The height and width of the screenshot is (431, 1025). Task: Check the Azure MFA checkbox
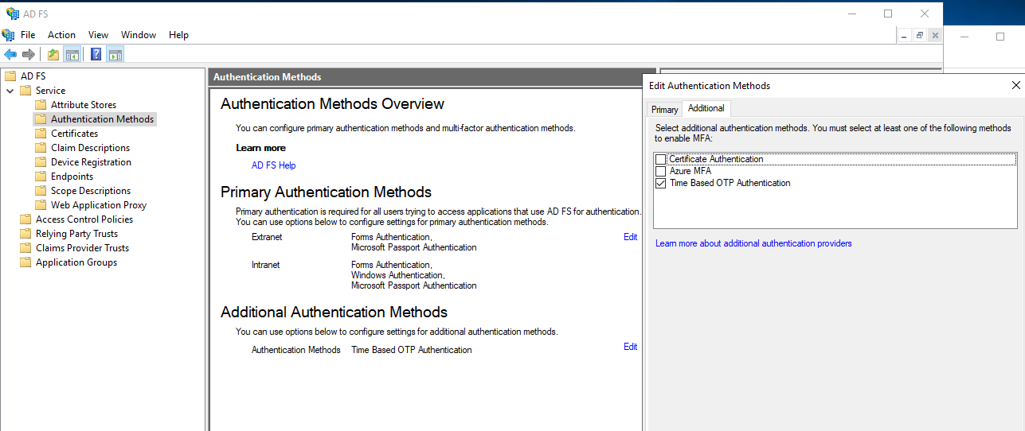[660, 171]
